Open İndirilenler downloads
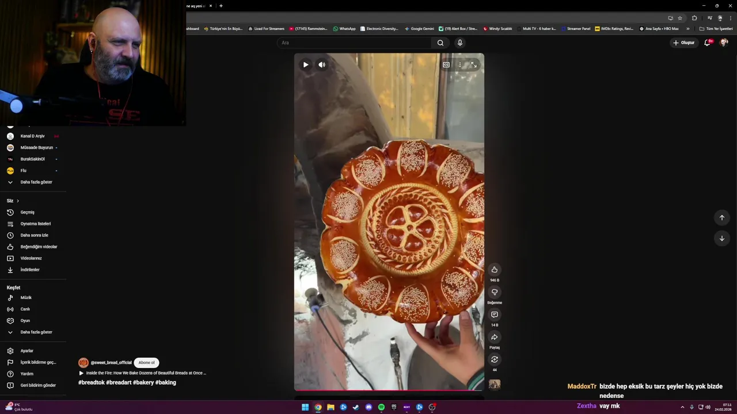This screenshot has height=414, width=737. pos(33,270)
